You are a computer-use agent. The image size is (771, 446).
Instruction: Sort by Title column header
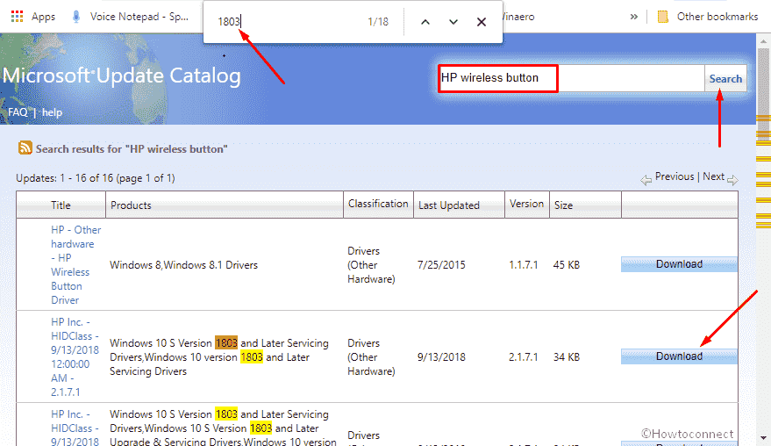coord(61,205)
